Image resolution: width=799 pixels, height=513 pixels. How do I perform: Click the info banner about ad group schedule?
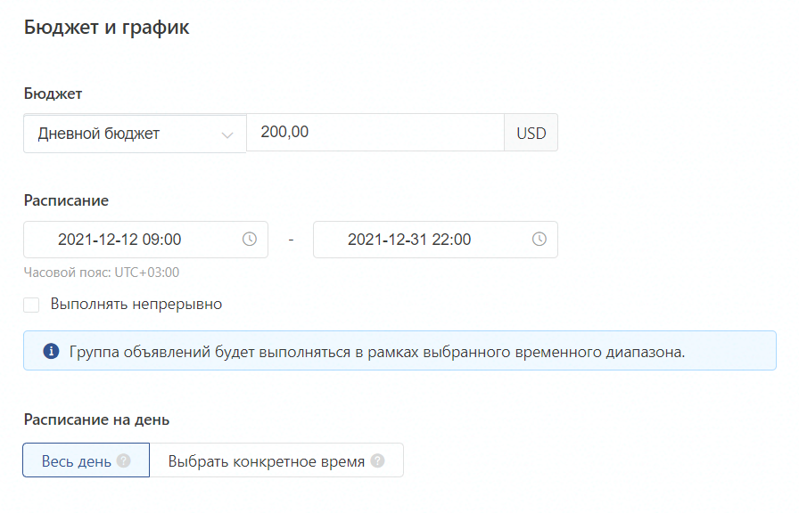click(400, 351)
